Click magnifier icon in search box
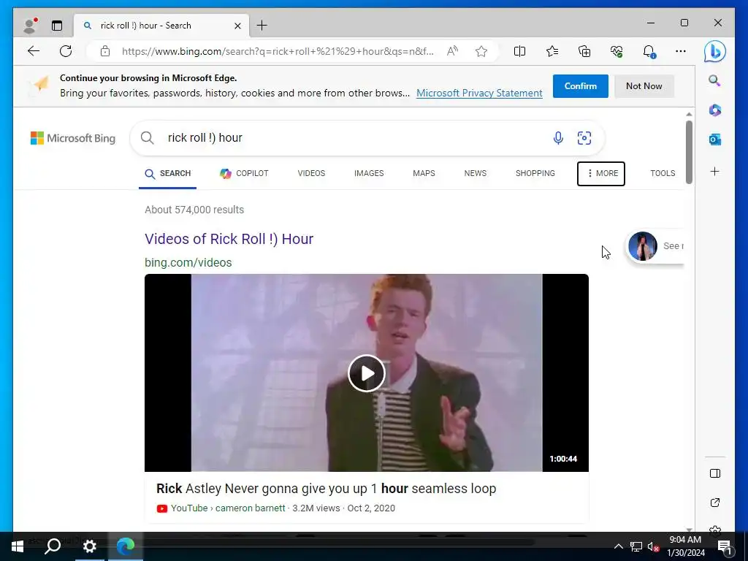The height and width of the screenshot is (561, 748). tap(148, 138)
